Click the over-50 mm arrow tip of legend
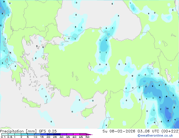Viewport: 179px width, 138px height. [89, 134]
